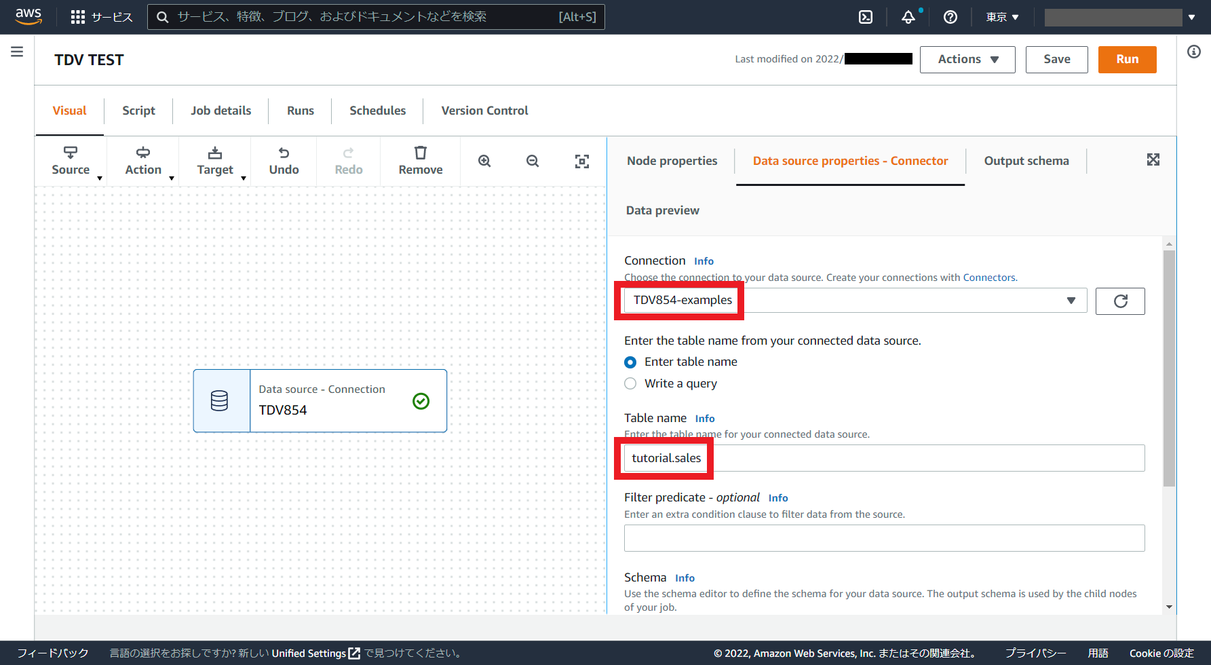Expand the Source dropdown arrow
Image resolution: width=1211 pixels, height=665 pixels.
100,178
